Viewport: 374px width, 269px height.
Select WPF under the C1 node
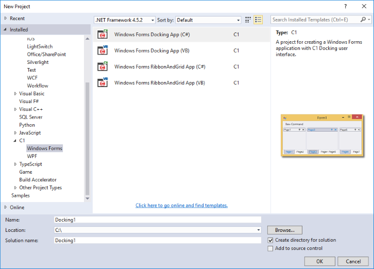point(32,156)
